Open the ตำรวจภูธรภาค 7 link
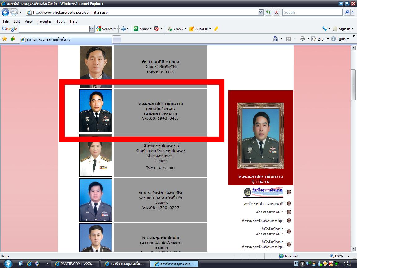Viewport: 409px width, 268px height. tap(269, 212)
